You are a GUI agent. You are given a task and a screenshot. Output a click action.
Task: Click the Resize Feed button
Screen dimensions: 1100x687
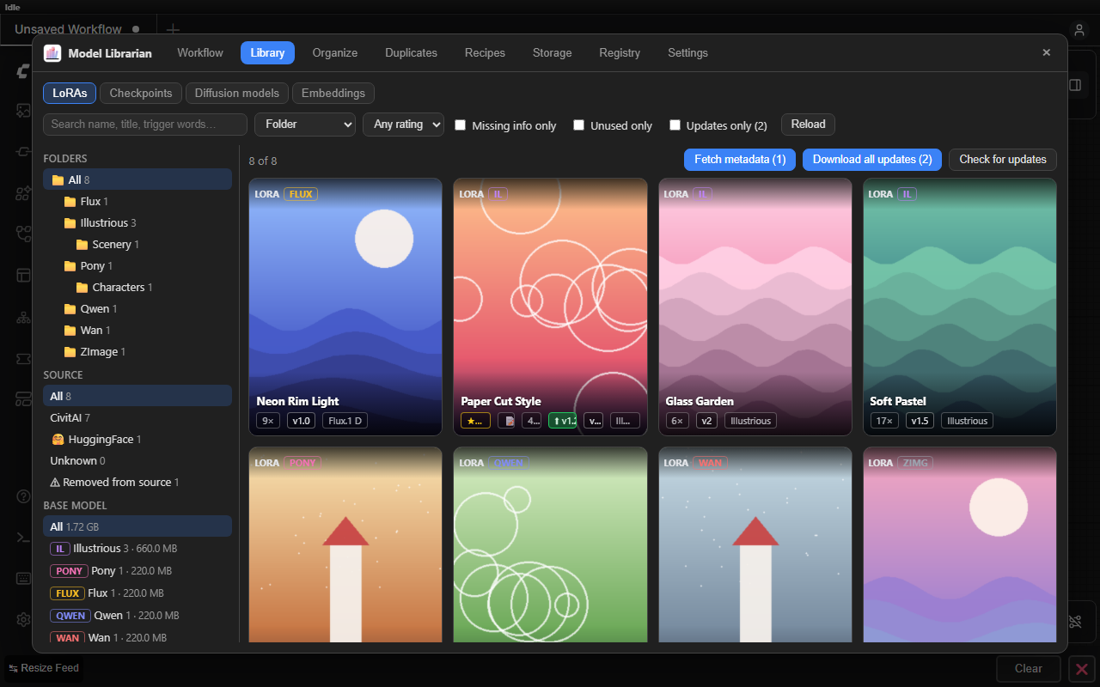point(44,668)
